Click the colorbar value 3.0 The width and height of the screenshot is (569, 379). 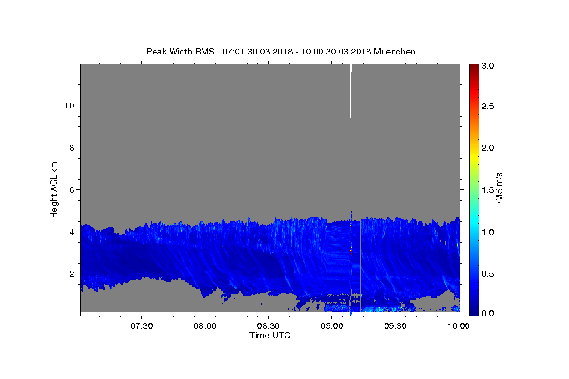tap(488, 66)
